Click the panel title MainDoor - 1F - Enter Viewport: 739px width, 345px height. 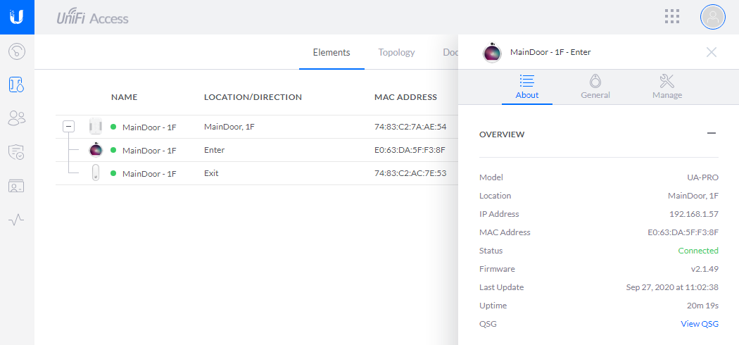point(550,52)
